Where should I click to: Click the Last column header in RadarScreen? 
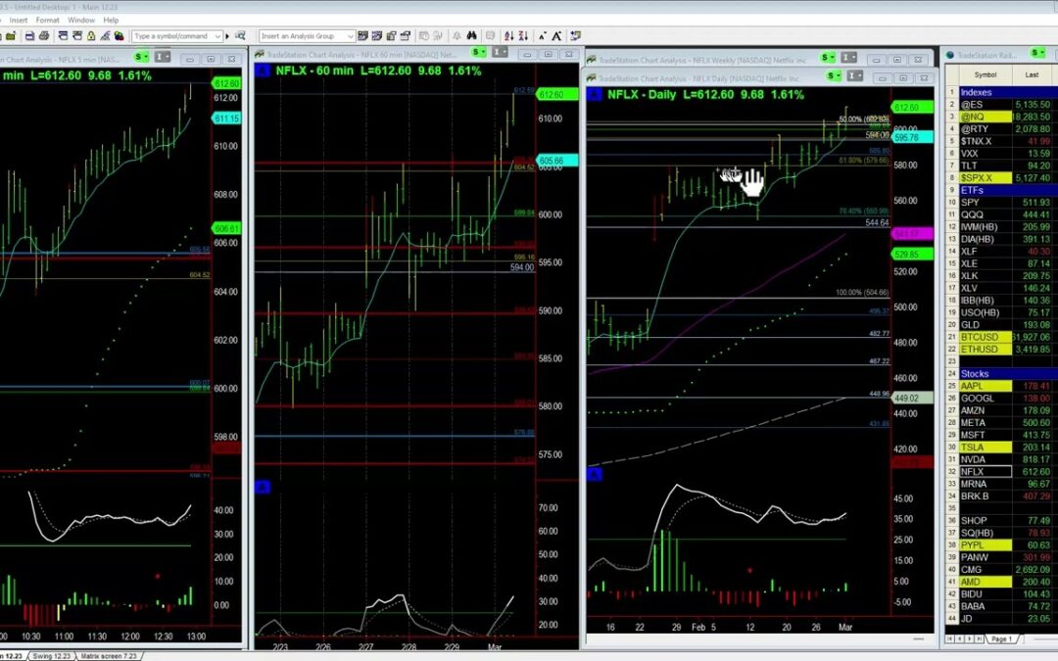pos(1032,74)
